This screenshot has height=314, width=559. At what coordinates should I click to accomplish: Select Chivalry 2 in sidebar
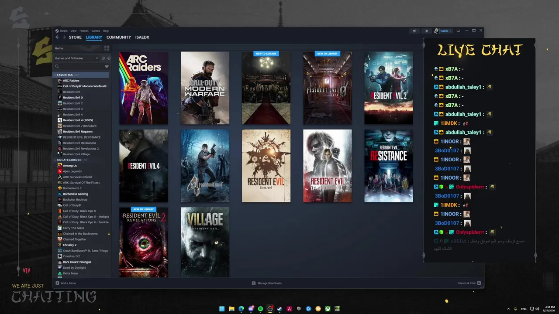(x=69, y=245)
